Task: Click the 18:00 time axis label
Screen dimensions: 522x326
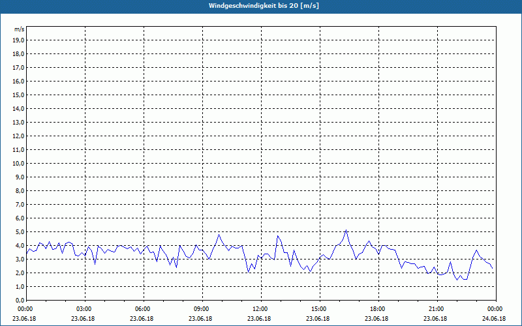Action: pyautogui.click(x=378, y=309)
